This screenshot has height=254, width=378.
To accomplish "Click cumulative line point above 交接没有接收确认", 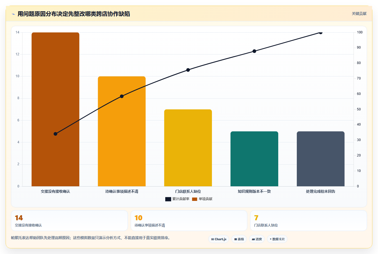I will coord(55,134).
